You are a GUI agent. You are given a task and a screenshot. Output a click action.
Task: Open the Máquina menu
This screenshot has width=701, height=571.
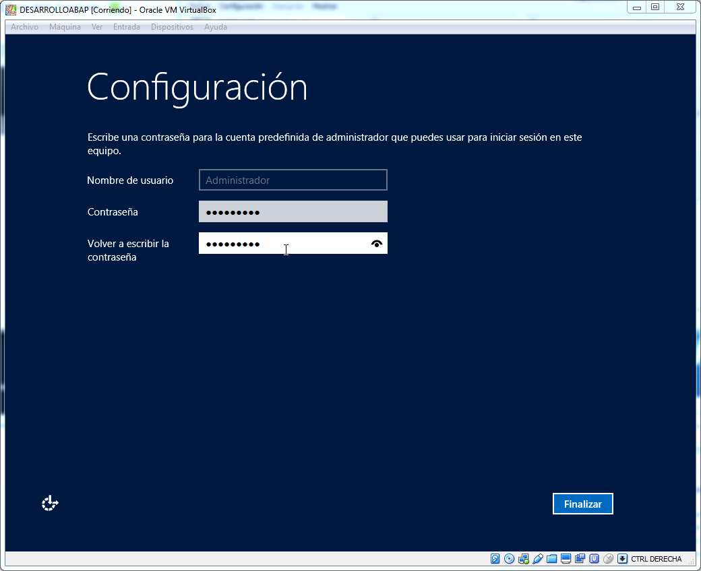point(65,27)
